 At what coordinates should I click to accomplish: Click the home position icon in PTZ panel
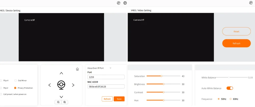[78, 69]
